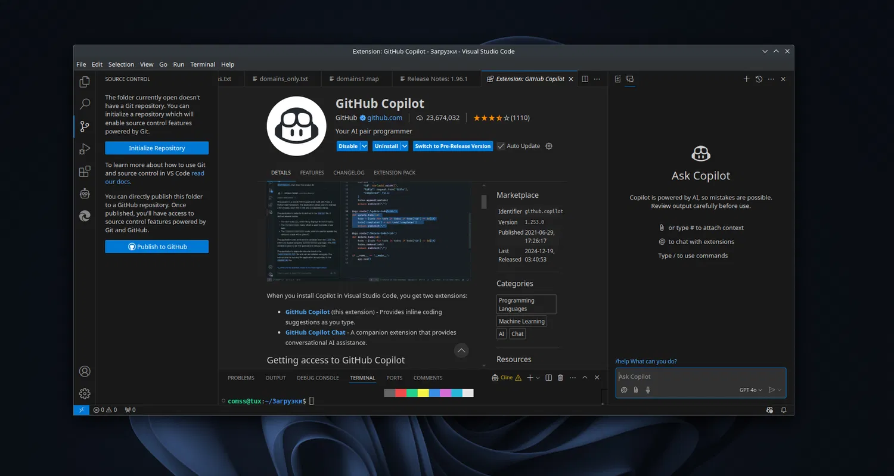Maximize the terminal panel with the chevron
894x476 pixels.
point(585,378)
